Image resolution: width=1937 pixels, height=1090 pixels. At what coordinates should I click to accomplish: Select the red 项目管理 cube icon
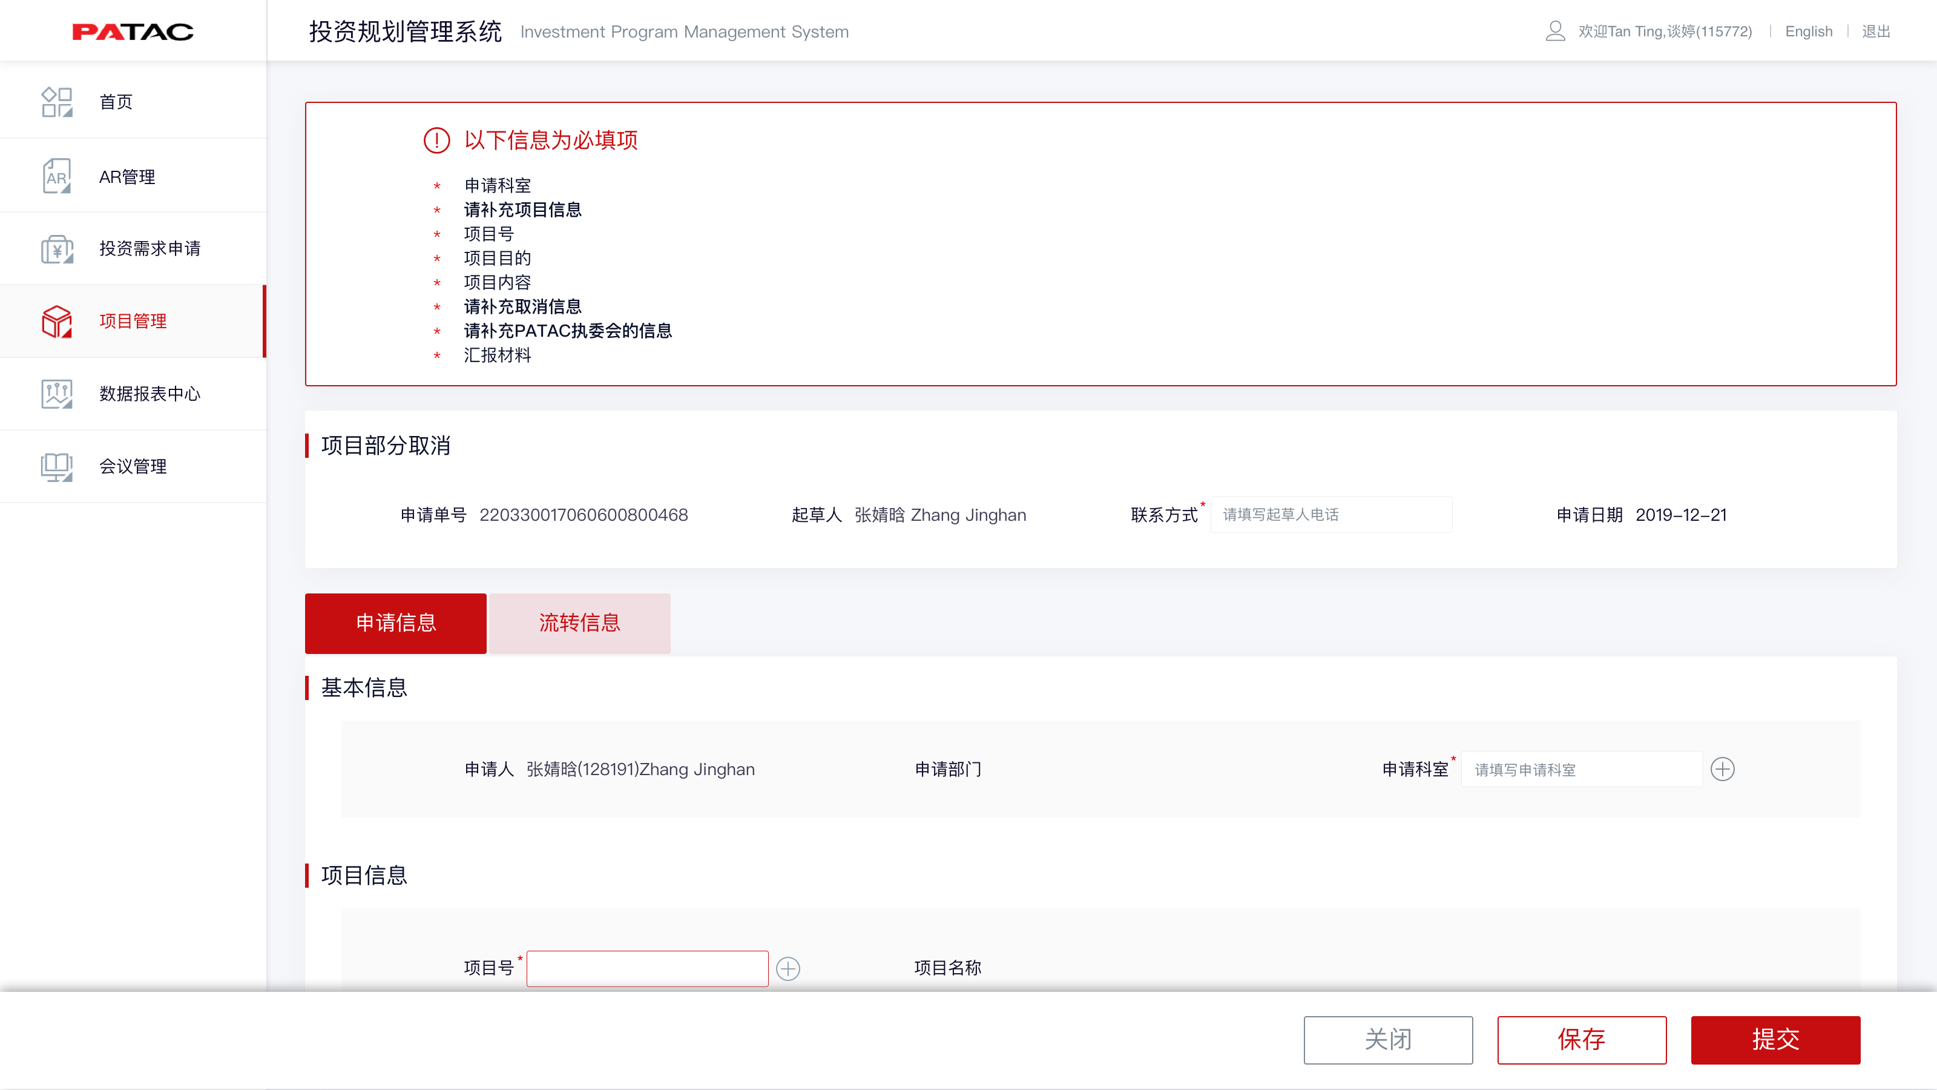(x=56, y=321)
